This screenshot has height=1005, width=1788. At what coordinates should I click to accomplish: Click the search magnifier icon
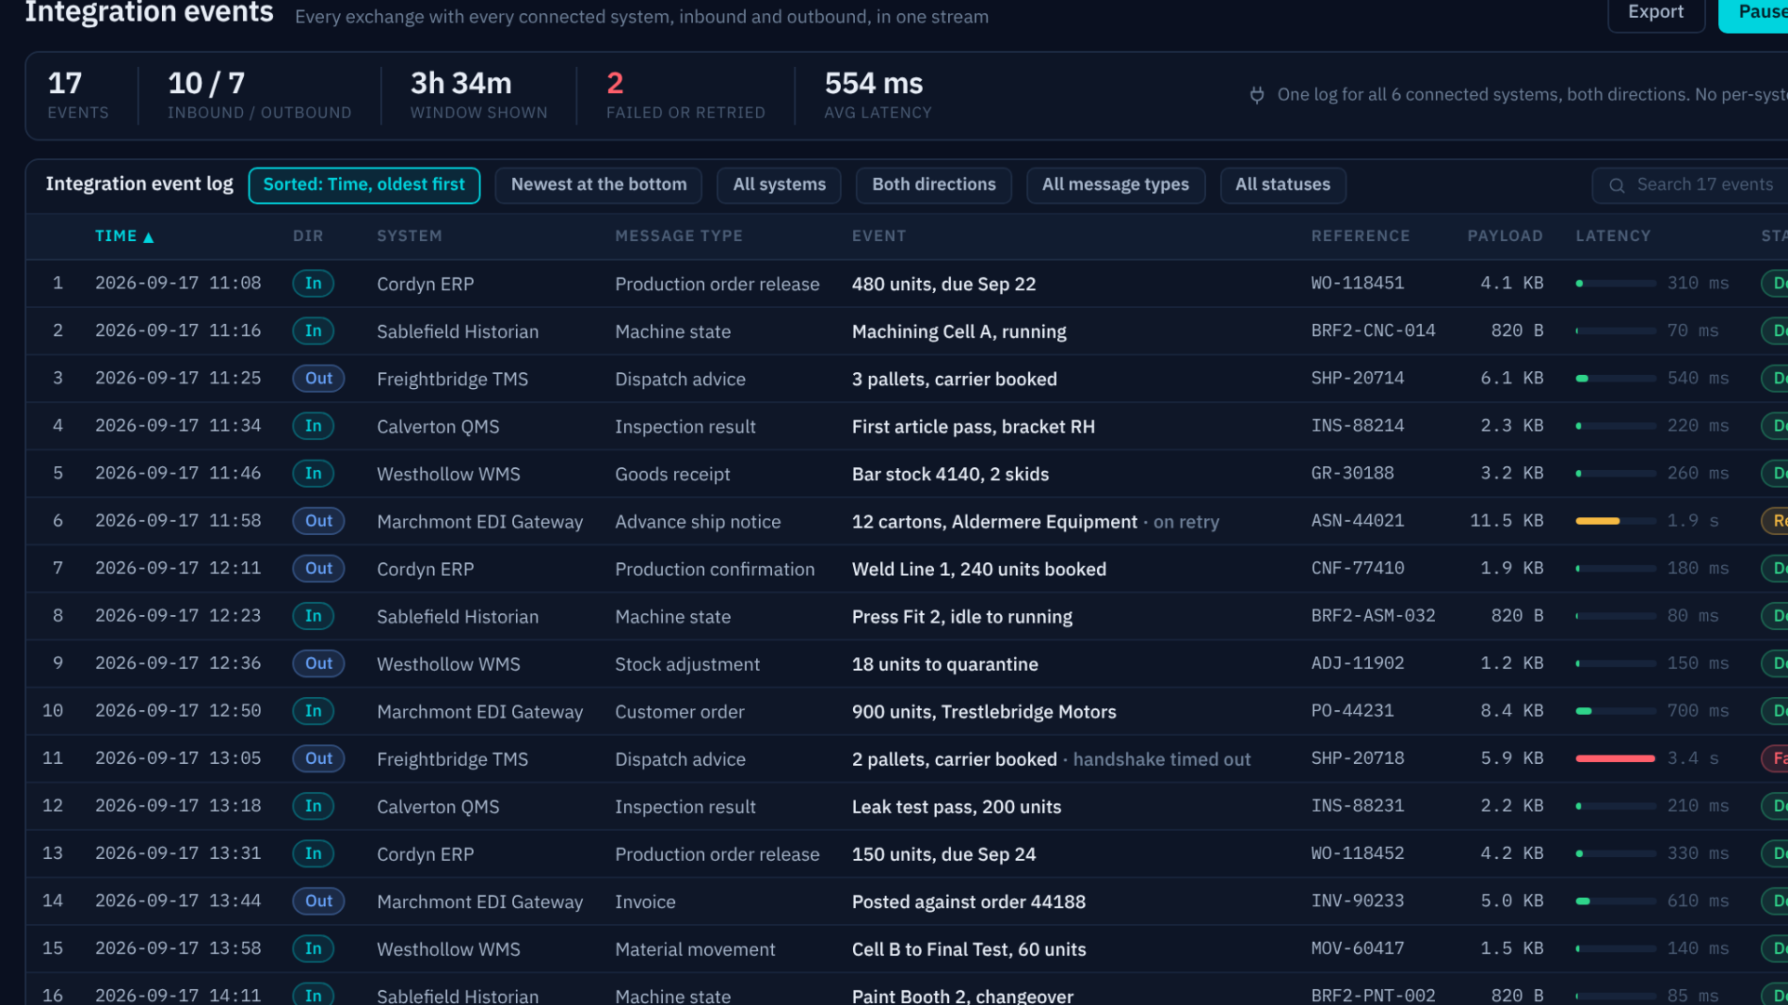[x=1618, y=185]
